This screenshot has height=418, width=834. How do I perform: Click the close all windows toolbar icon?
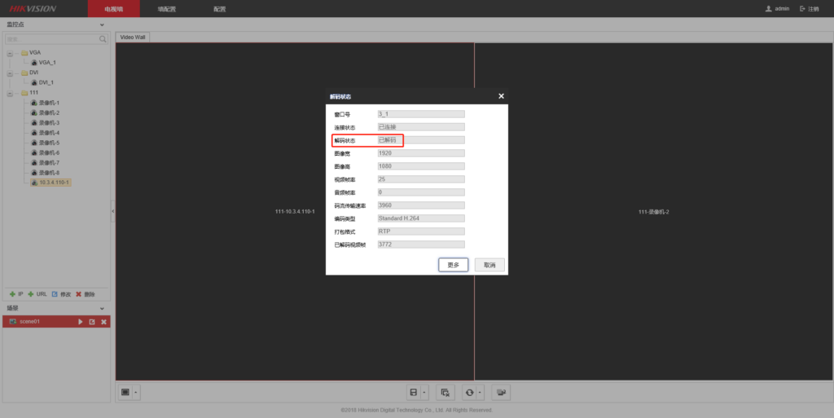coord(445,393)
